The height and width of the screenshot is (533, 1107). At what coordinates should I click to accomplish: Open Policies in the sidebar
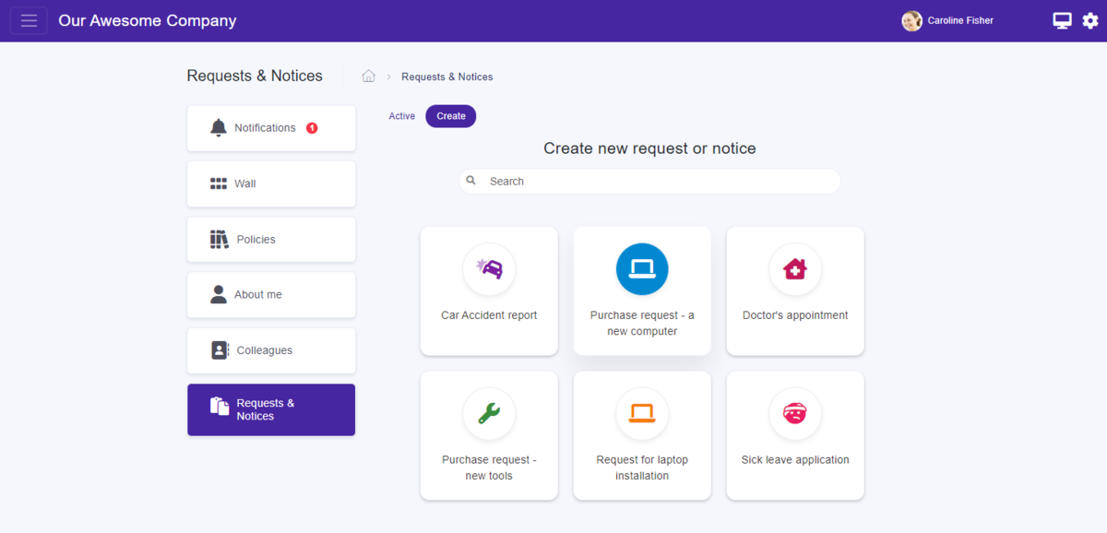271,240
